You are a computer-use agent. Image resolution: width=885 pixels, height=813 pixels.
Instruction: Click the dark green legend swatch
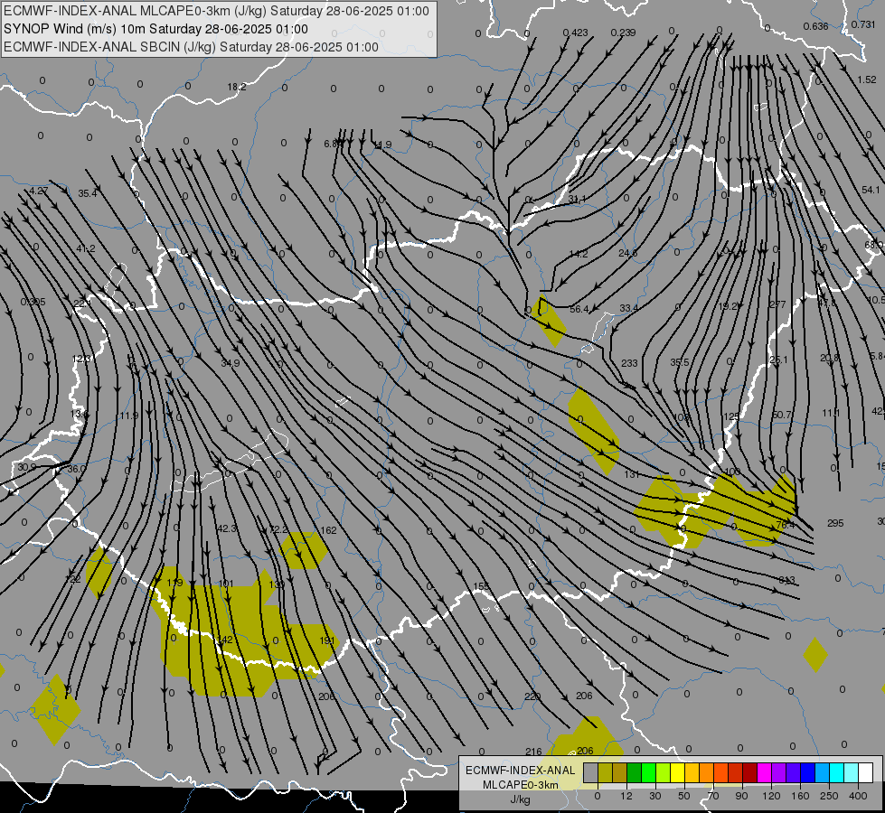[x=635, y=773]
